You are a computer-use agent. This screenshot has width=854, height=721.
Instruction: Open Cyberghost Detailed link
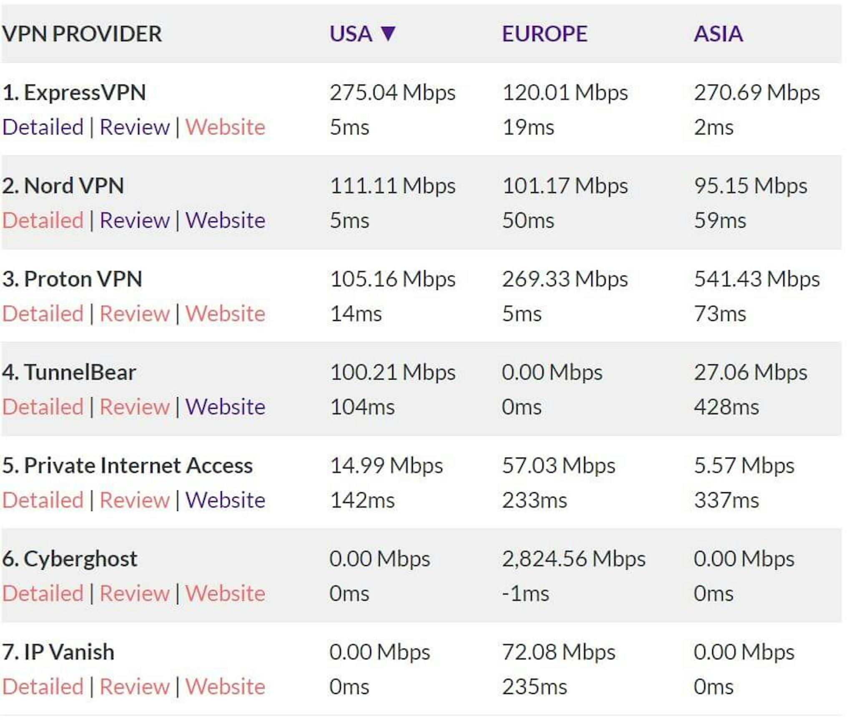click(x=43, y=593)
